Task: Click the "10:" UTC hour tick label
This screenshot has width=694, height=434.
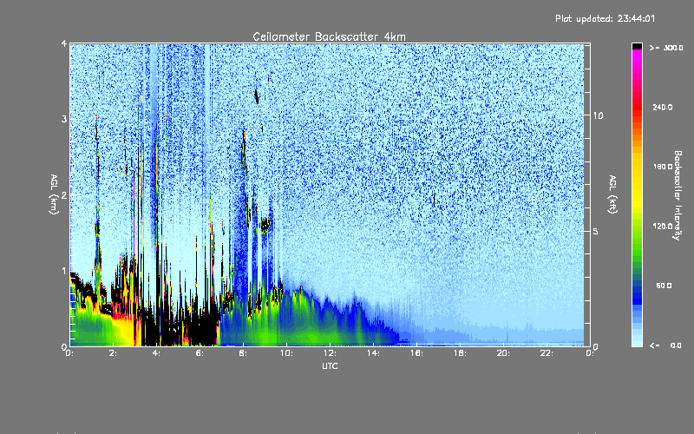Action: click(x=286, y=353)
